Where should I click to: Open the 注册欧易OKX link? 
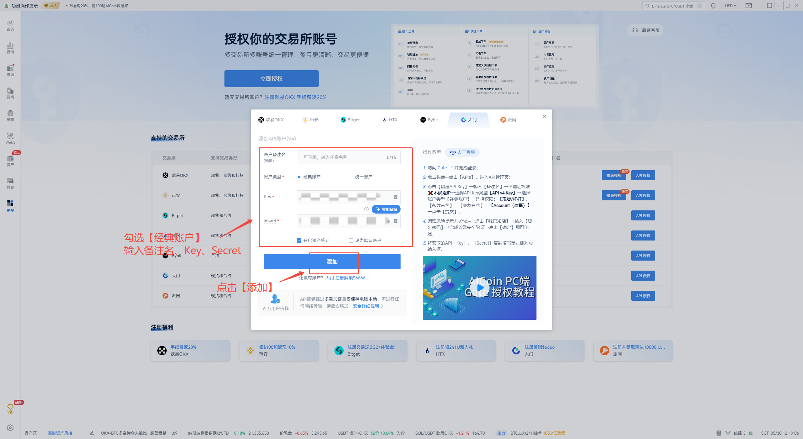click(280, 97)
